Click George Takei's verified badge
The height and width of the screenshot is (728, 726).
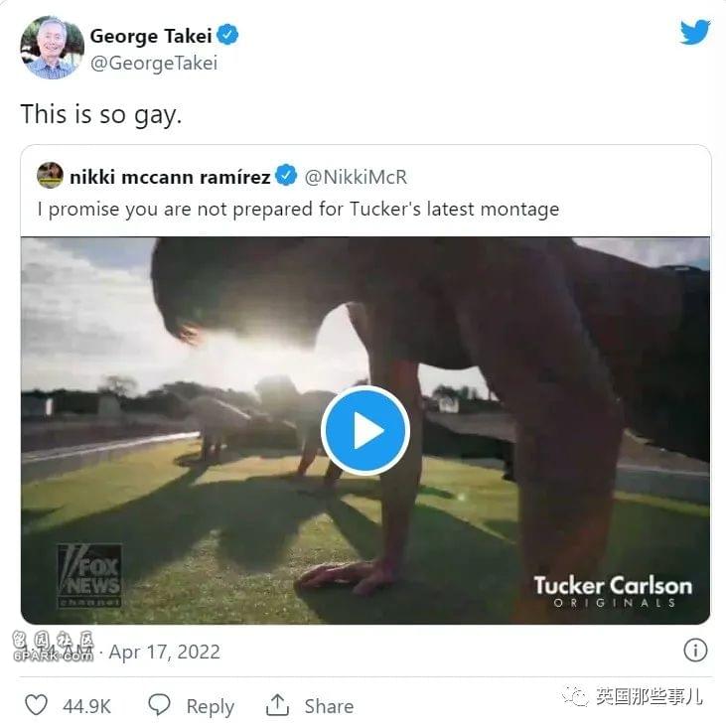227,35
